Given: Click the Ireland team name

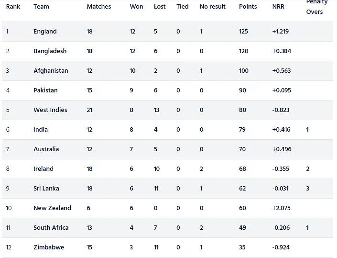Looking at the screenshot, I should click(x=43, y=168).
